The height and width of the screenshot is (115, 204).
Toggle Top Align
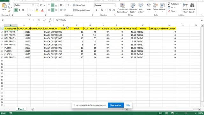tap(49, 5)
